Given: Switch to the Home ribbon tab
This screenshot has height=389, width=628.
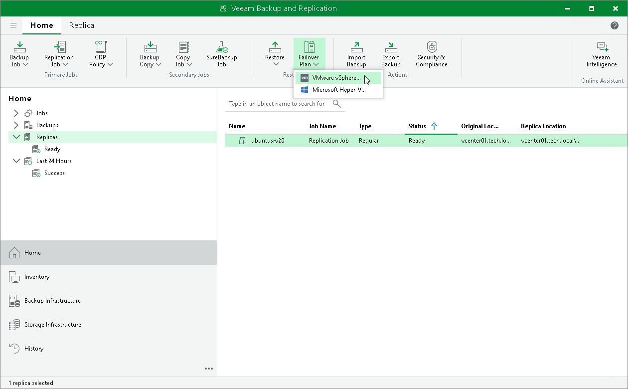Looking at the screenshot, I should [x=42, y=25].
